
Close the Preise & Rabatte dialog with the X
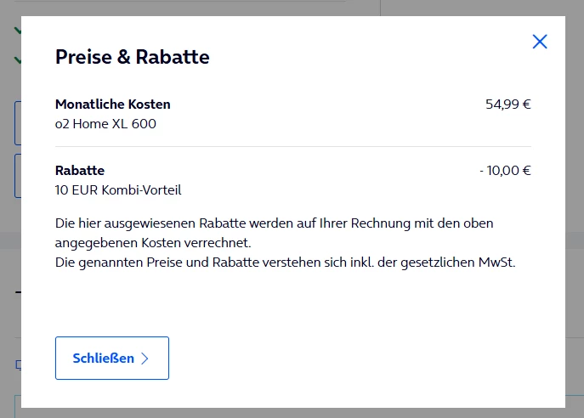[540, 42]
